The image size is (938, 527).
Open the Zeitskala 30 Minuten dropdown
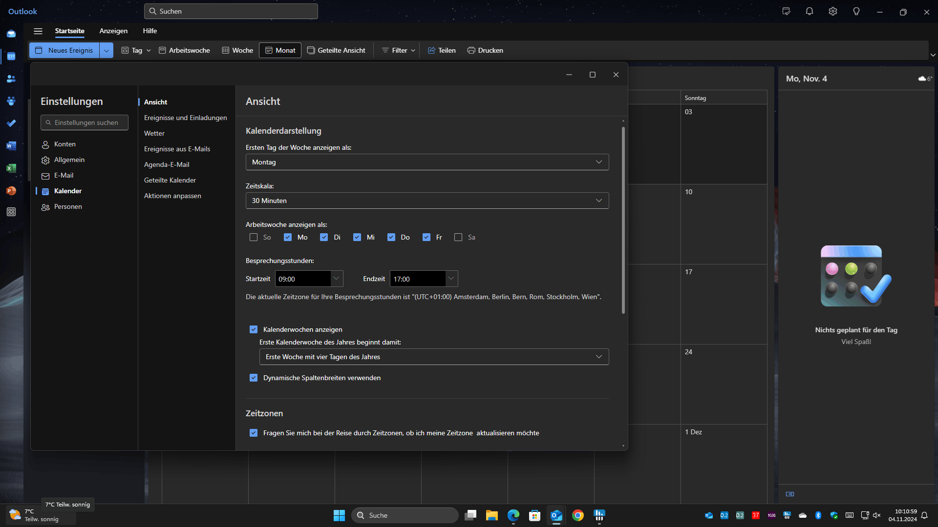click(427, 201)
